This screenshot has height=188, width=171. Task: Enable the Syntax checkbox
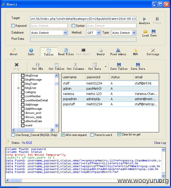tap(73, 25)
